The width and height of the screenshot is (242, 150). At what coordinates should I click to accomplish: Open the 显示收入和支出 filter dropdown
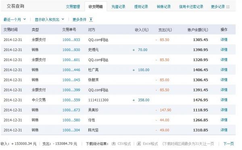[49, 20]
